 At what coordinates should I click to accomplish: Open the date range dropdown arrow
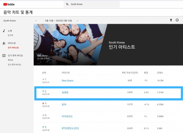(x=77, y=21)
